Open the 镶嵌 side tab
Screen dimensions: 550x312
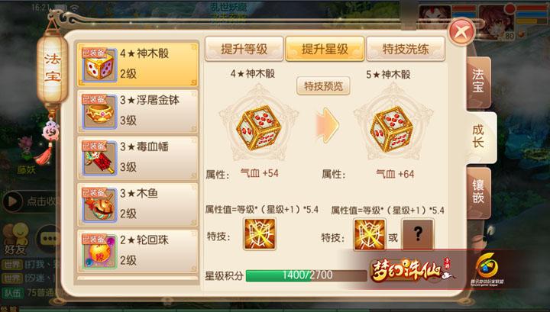click(478, 191)
